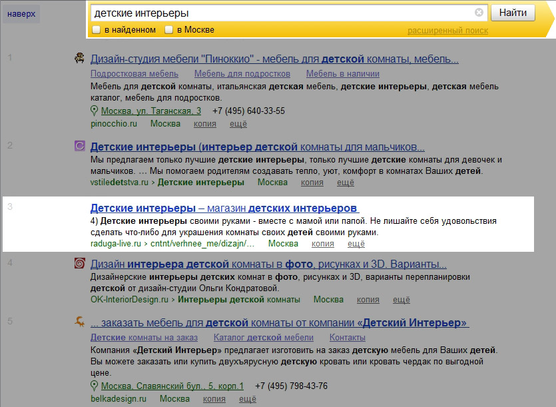
Task: Click 'Москва' region label of pinocchio.ru result
Action: 165,124
